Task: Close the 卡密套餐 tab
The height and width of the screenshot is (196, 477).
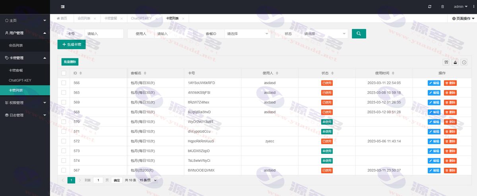Action: point(122,19)
